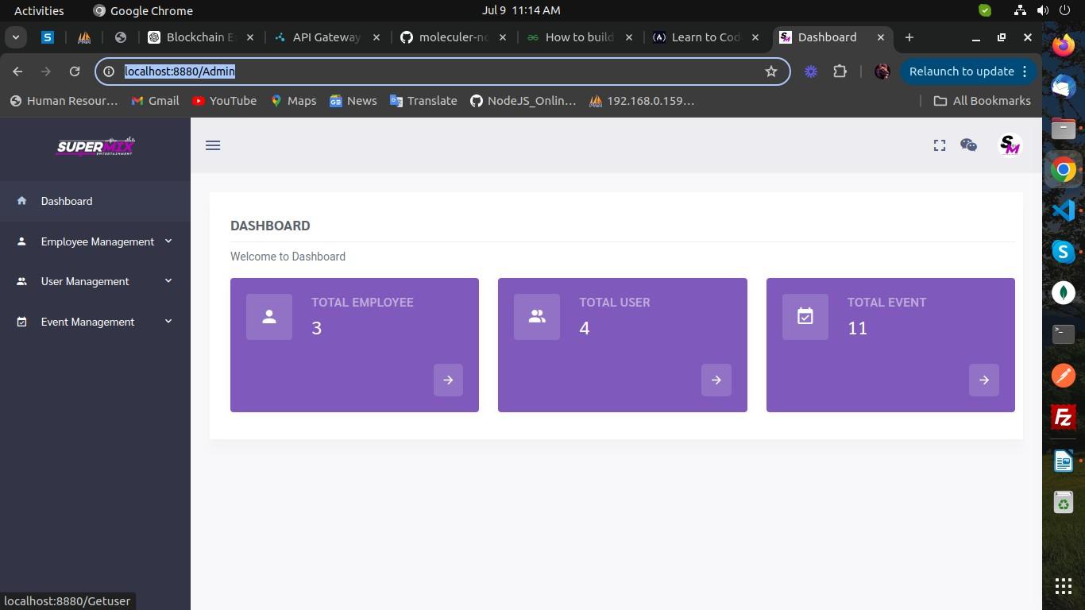1085x610 pixels.
Task: Open the Chrome extensions puzzle icon
Action: pyautogui.click(x=840, y=71)
